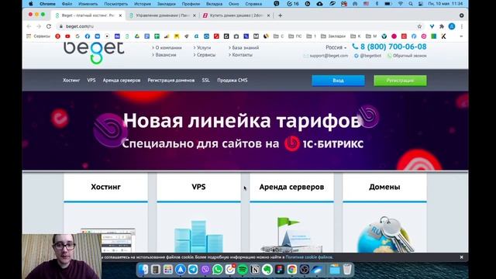The image size is (496, 279).
Task: Open 'Хостинг' in the dark navigation bar
Action: click(71, 81)
